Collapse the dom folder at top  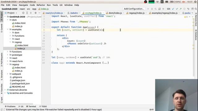[x=8, y=20]
